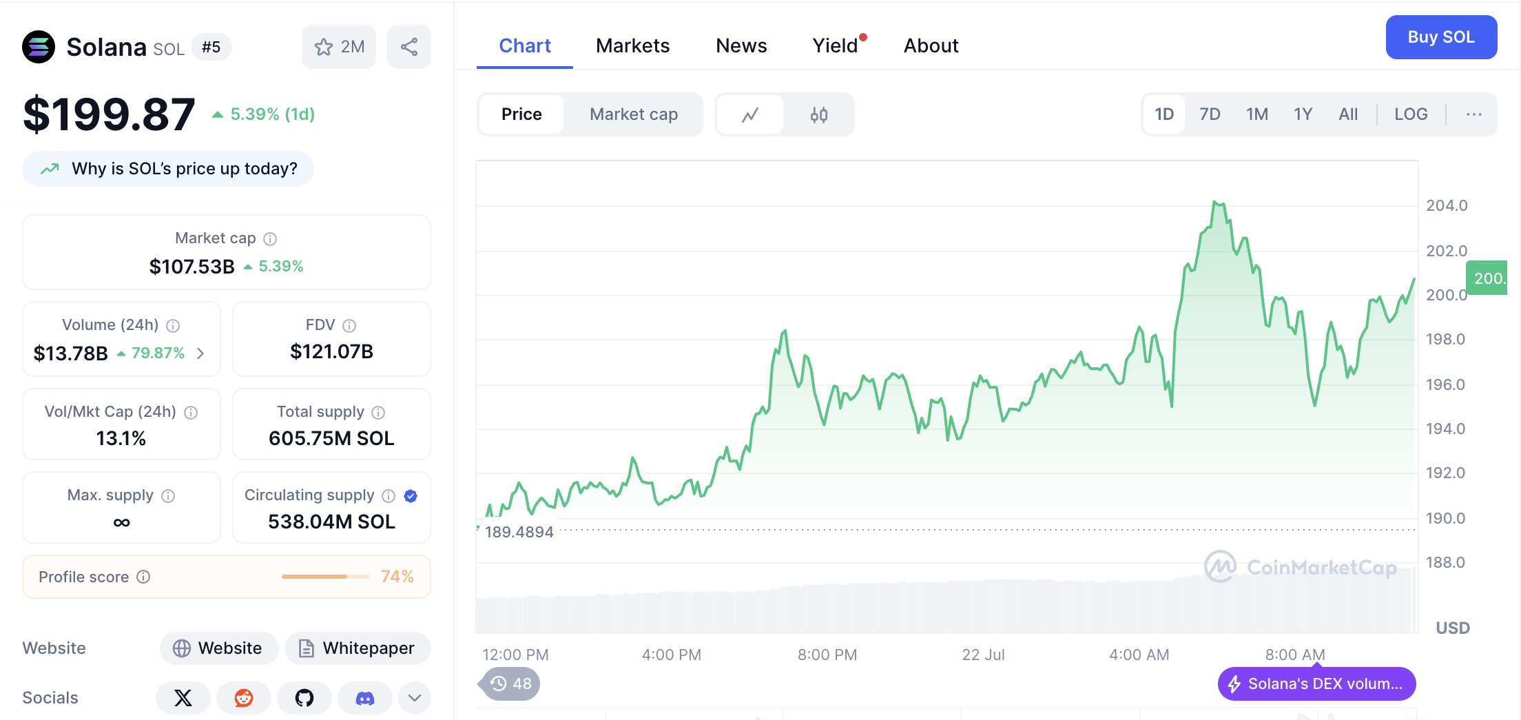Screen dimensions: 1521x720
Task: Click the history marker showing 48
Action: (510, 683)
